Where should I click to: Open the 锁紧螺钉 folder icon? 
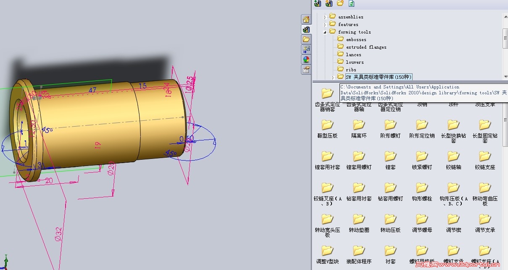click(422, 156)
